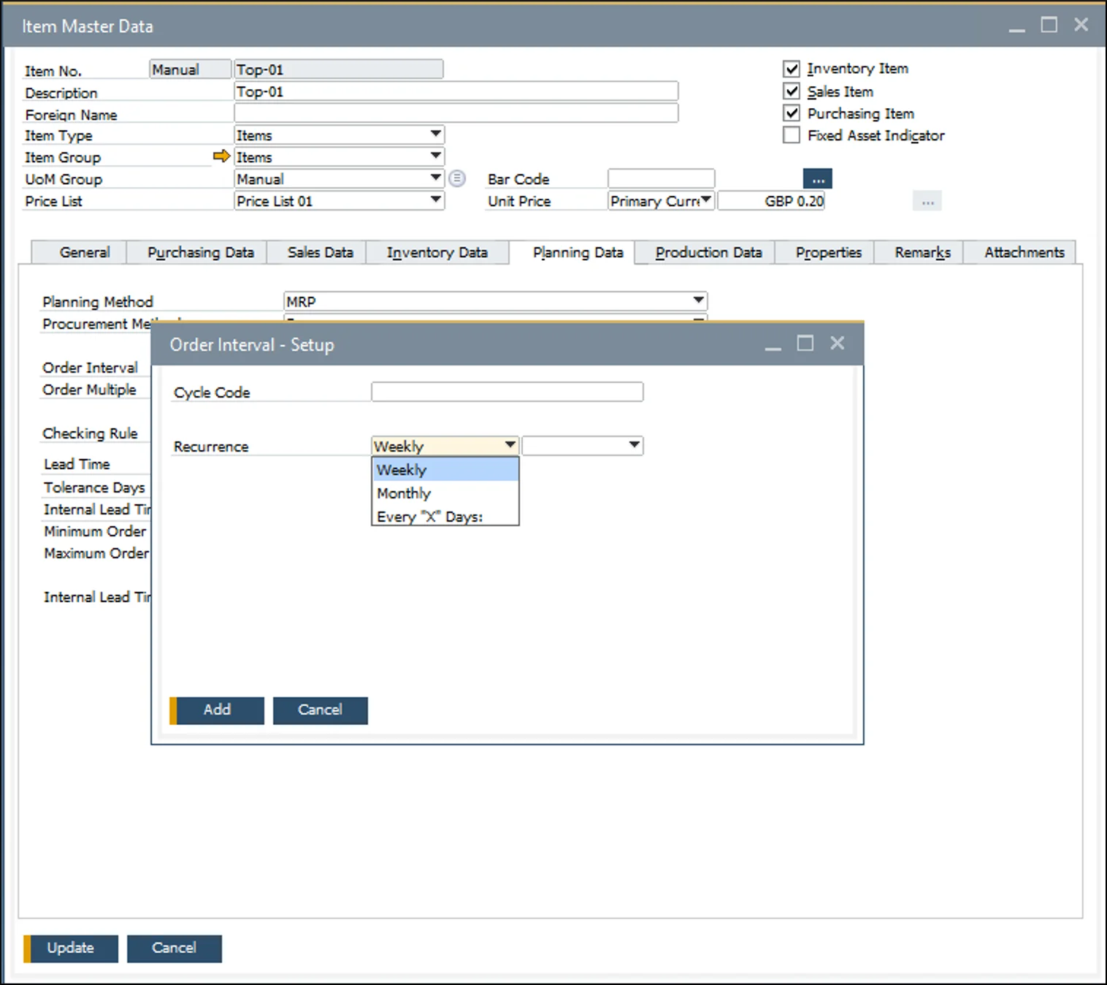This screenshot has height=985, width=1107.
Task: Uncheck the Purchasing Item checkbox
Action: point(792,113)
